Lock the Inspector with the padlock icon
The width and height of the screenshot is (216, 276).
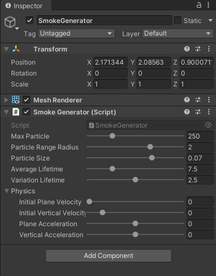[199, 5]
